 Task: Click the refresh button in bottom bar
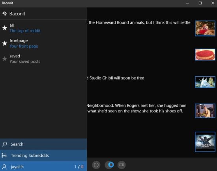[x=96, y=165]
